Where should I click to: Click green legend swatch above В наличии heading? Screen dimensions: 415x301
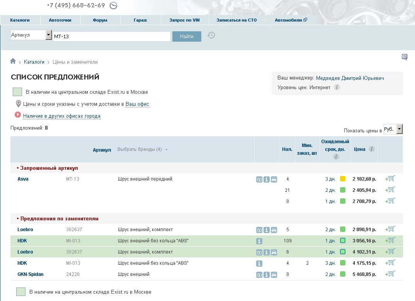coord(17,92)
